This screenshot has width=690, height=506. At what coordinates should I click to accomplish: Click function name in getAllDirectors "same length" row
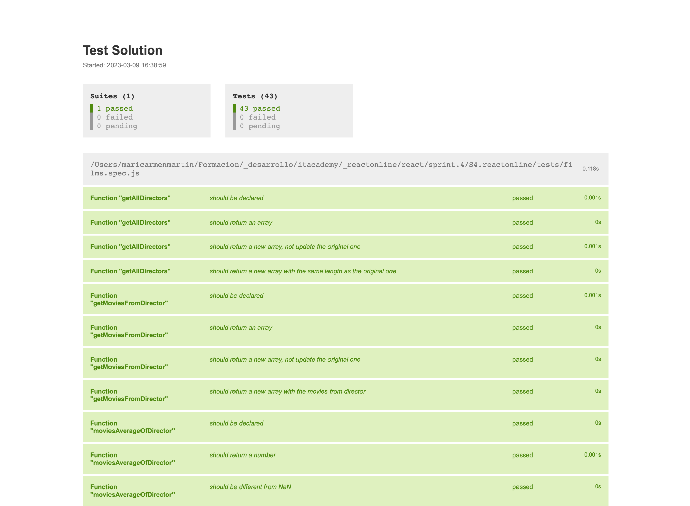pyautogui.click(x=130, y=271)
